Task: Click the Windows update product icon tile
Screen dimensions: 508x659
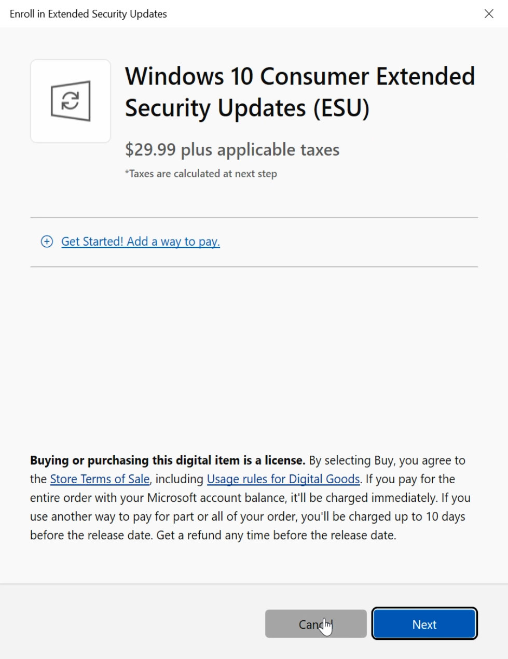Action: (x=71, y=101)
